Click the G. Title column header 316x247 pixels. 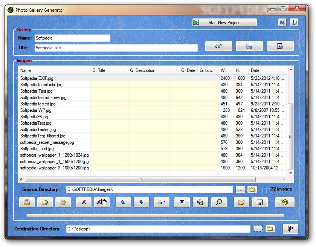click(109, 70)
